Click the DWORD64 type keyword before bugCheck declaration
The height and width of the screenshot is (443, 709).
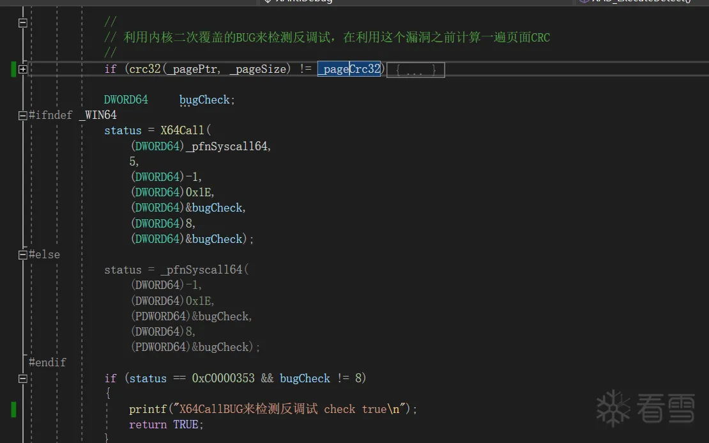[x=126, y=100]
